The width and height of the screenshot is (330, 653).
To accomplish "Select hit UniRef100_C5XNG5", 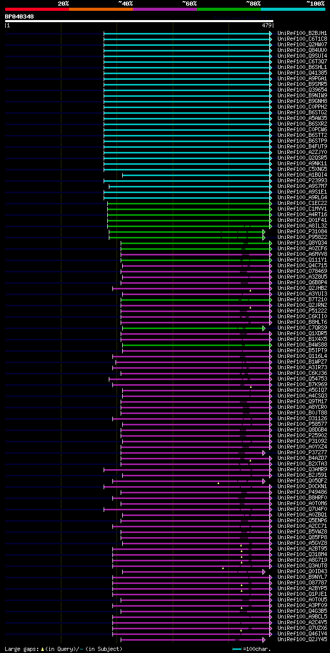I will coord(302,169).
